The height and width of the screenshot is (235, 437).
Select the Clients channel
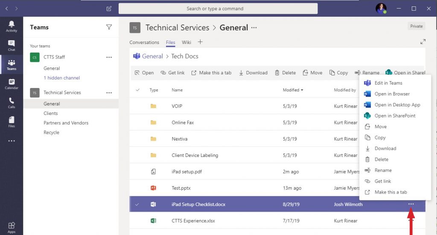pos(50,113)
